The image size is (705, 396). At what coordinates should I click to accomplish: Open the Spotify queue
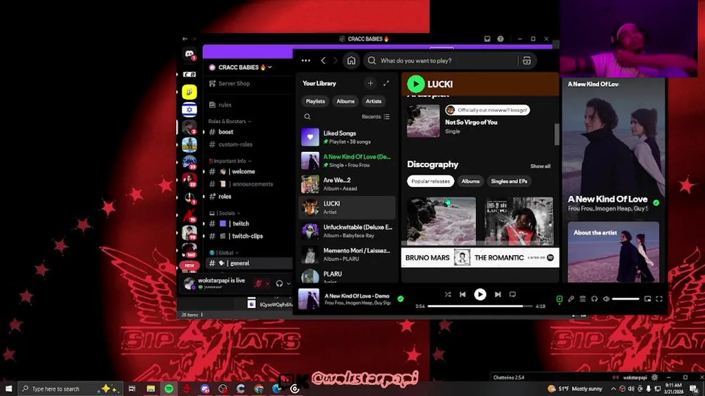click(583, 299)
